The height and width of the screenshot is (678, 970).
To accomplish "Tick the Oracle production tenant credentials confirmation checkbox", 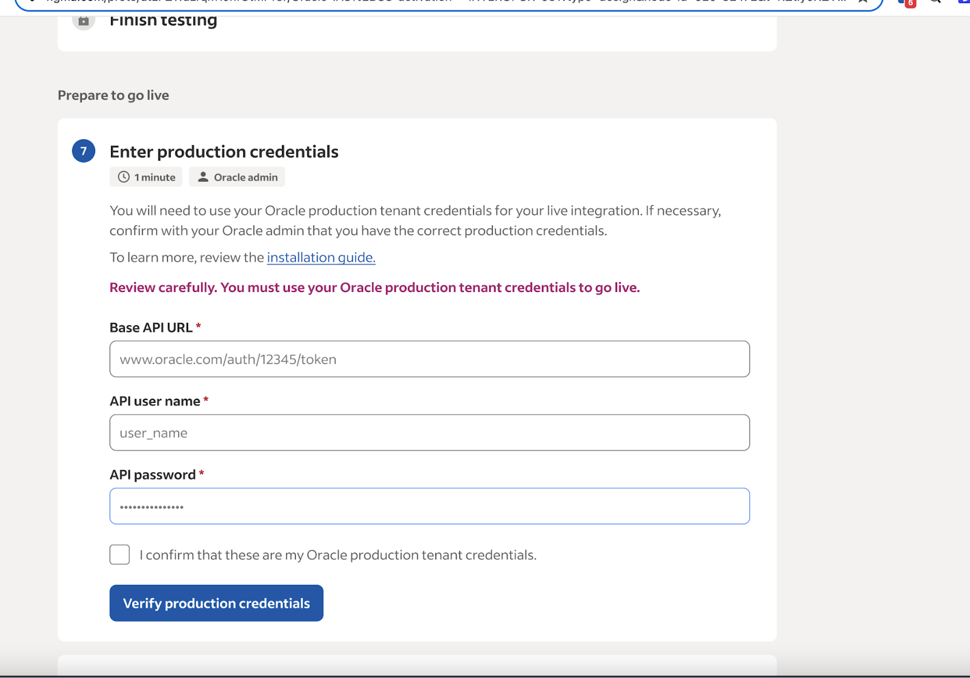I will [x=119, y=554].
